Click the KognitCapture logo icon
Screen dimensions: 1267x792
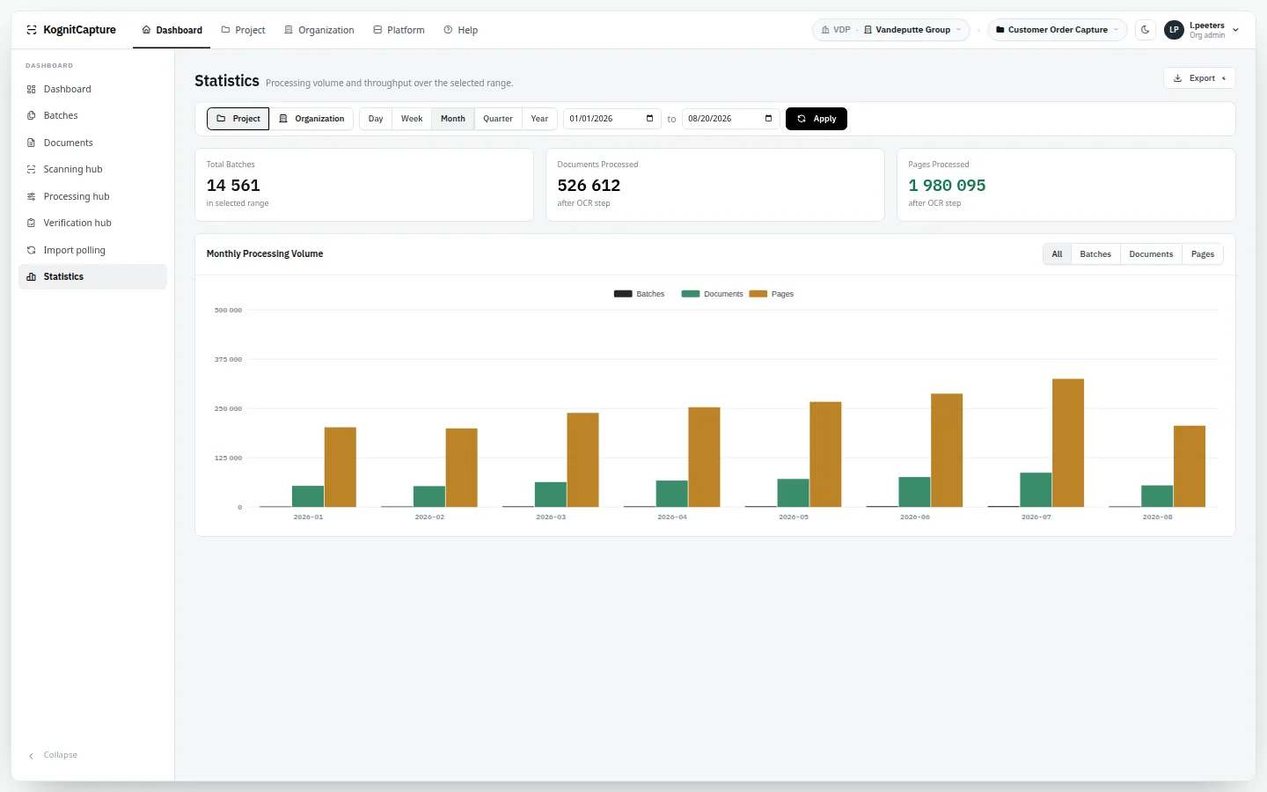pos(32,30)
